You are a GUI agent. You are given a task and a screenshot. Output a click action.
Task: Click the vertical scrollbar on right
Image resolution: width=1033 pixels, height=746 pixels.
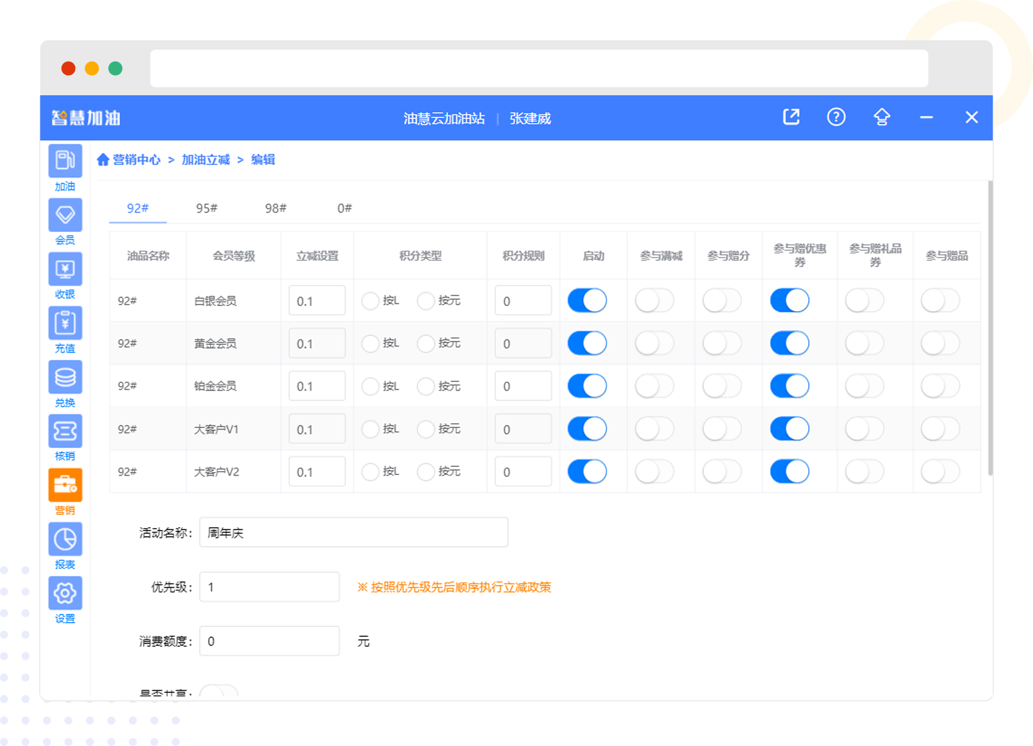click(990, 328)
